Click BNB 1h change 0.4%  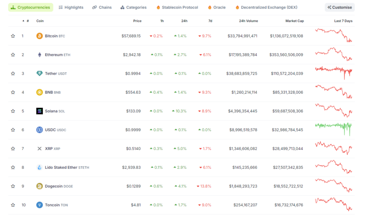[x=156, y=92]
